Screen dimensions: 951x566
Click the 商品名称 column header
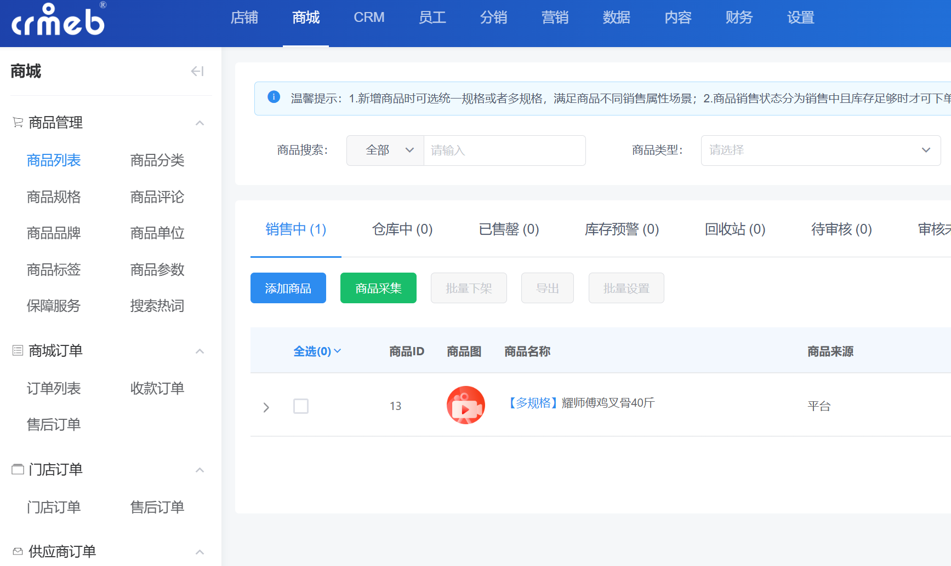pyautogui.click(x=527, y=351)
